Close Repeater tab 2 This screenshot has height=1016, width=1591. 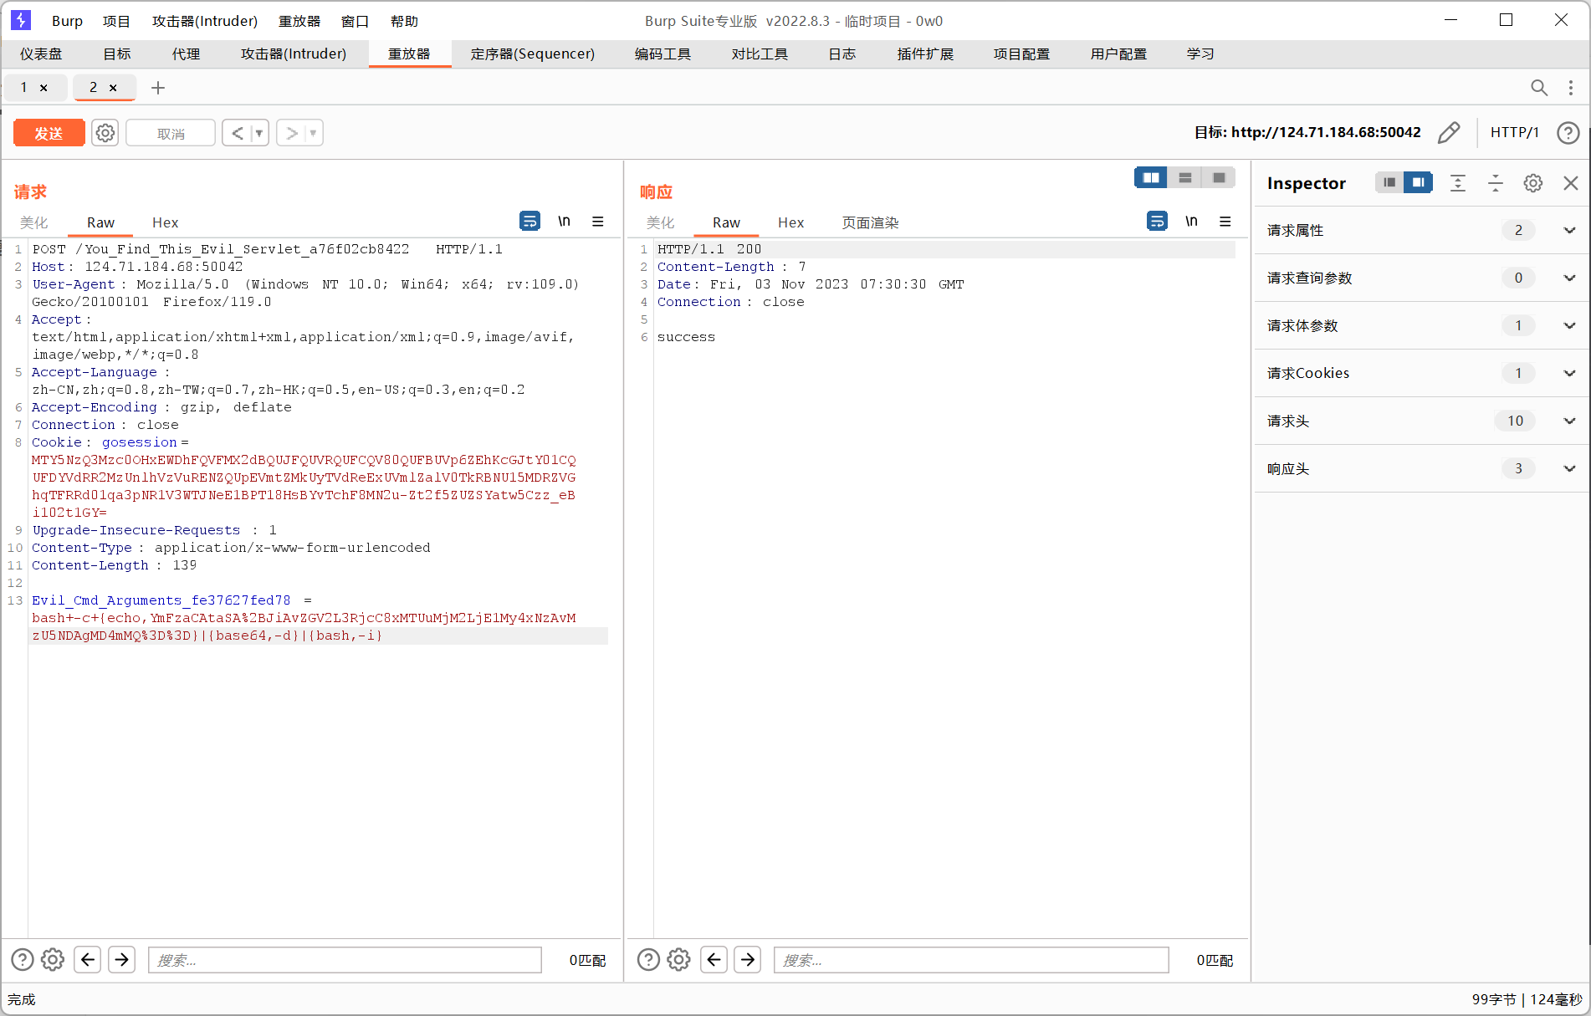pyautogui.click(x=113, y=88)
